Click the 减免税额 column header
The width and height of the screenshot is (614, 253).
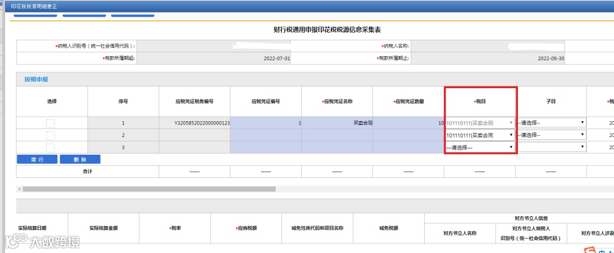pos(388,228)
